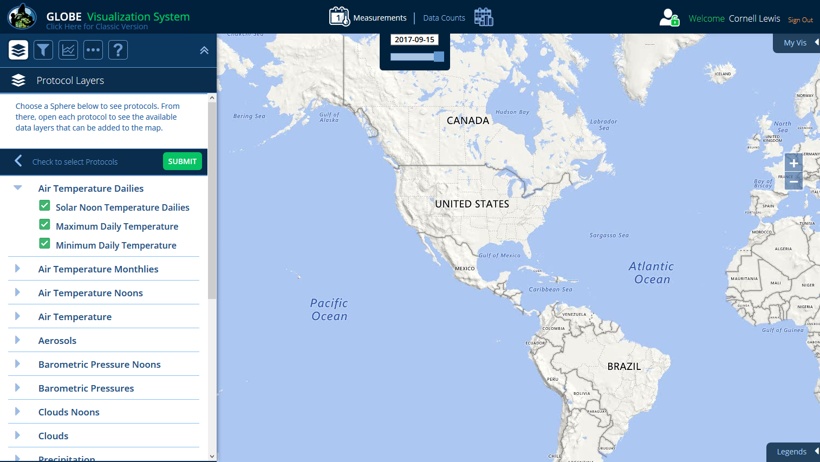
Task: Click the GLOBE logo icon
Action: point(22,17)
